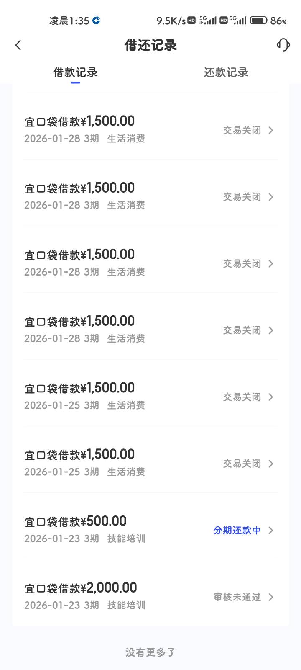Tap chevron of the lowest 2026-01-25 loan
Screen dimensions: 301x670
(x=271, y=464)
